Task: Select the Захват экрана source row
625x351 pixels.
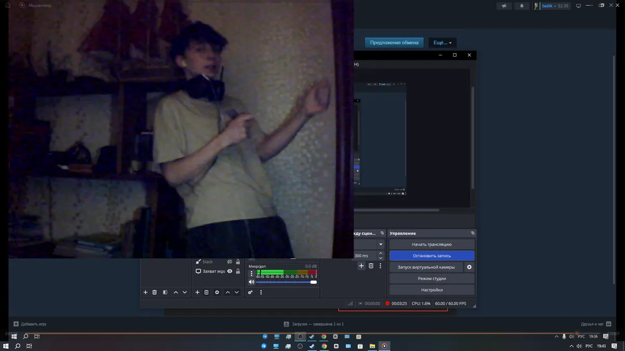Action: coord(218,271)
